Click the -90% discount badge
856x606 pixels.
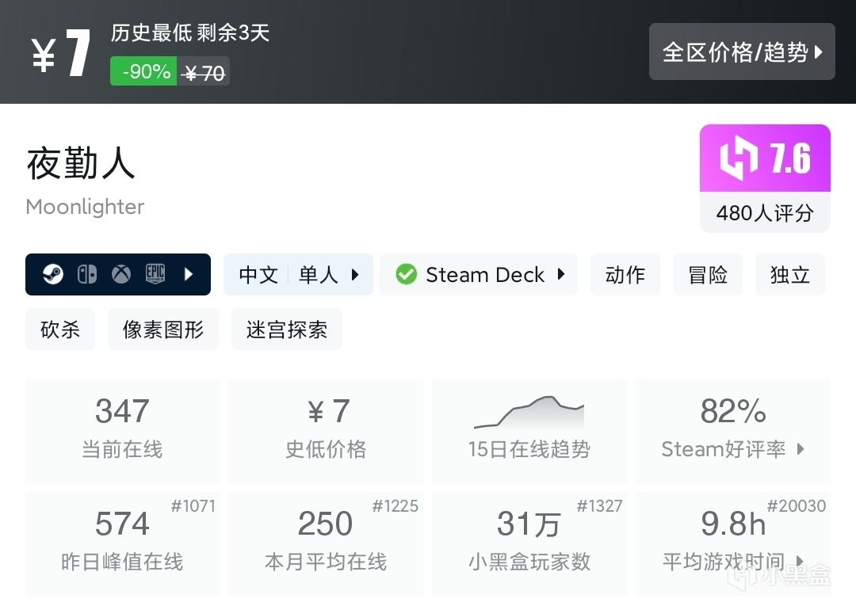point(143,72)
